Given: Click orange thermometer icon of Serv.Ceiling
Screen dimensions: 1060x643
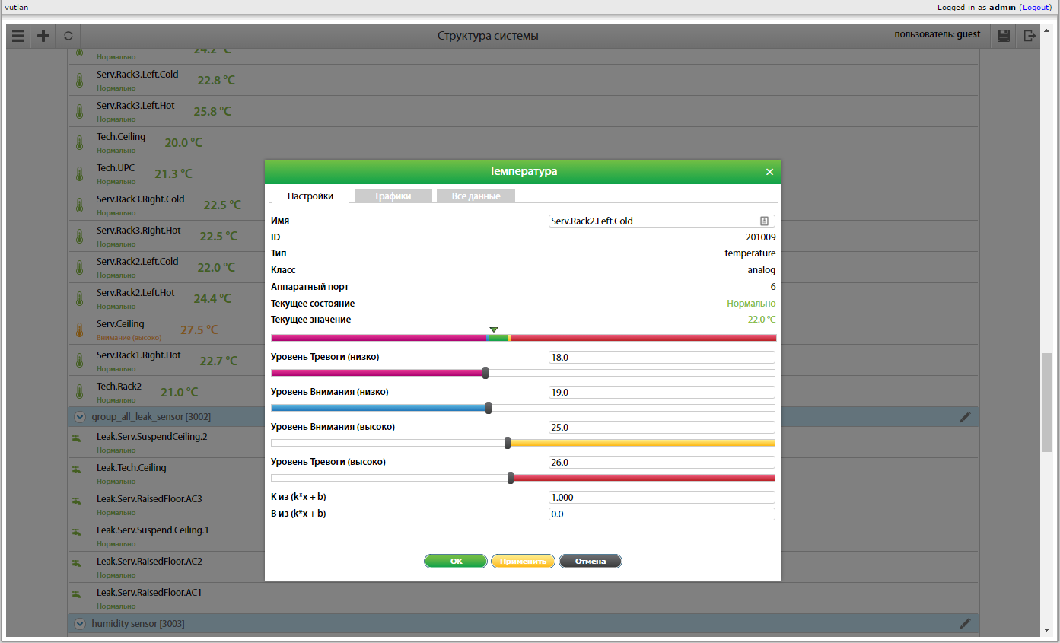Looking at the screenshot, I should [x=79, y=329].
